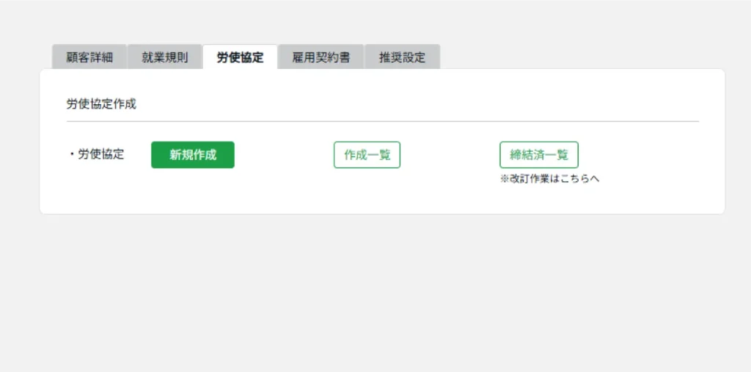Screen dimensions: 751x372
Task: Open the 就業規則 tab
Action: coord(165,57)
